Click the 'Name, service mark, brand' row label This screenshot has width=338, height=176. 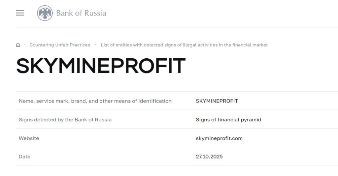(95, 101)
